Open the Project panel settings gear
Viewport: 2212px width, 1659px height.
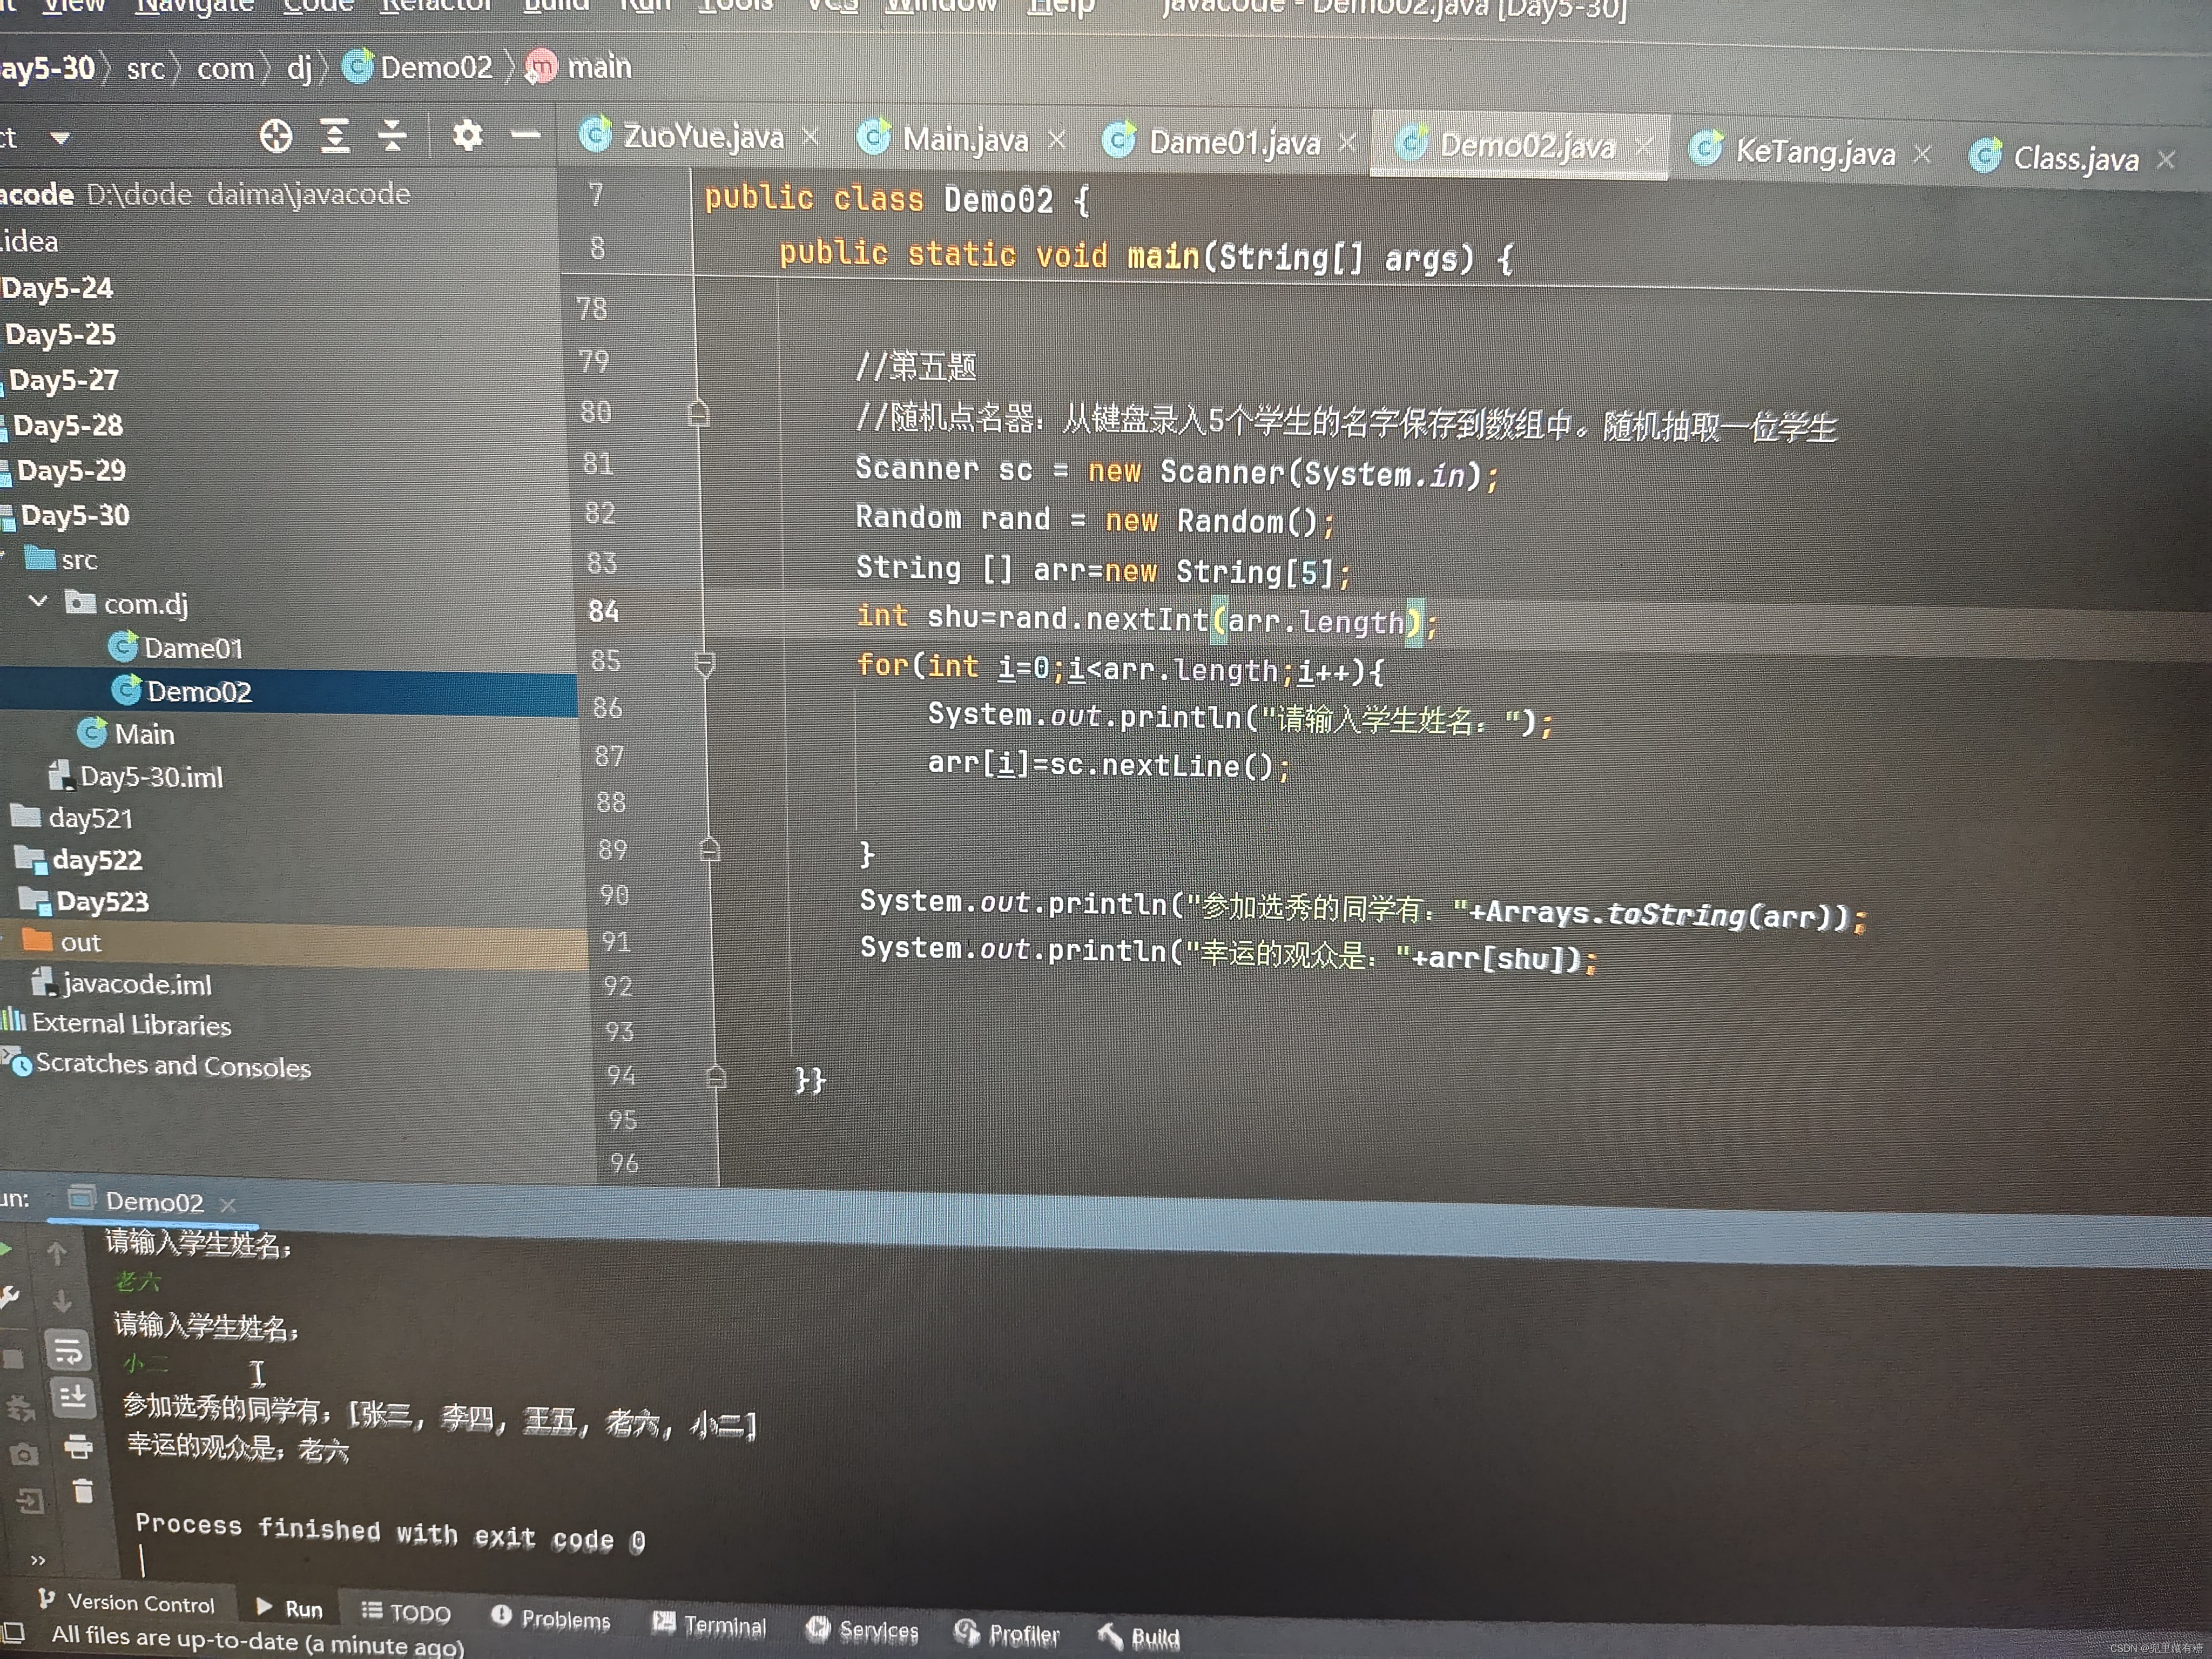click(x=467, y=135)
